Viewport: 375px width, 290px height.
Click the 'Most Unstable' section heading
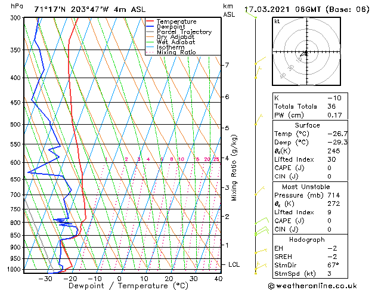point(306,187)
